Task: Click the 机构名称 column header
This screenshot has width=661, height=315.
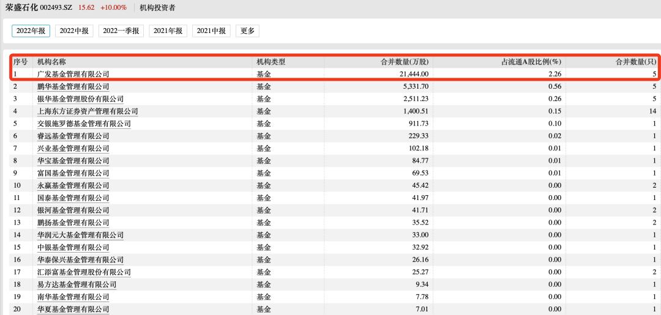Action: (51, 62)
